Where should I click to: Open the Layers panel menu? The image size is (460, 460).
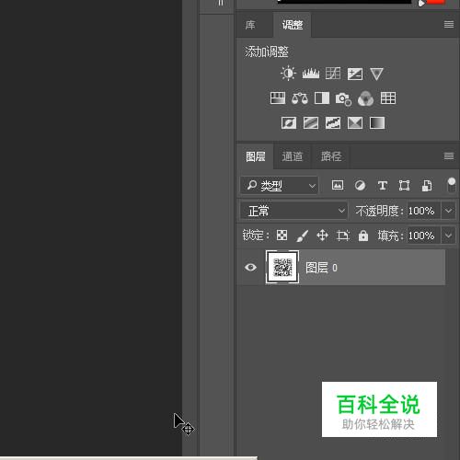tap(449, 156)
